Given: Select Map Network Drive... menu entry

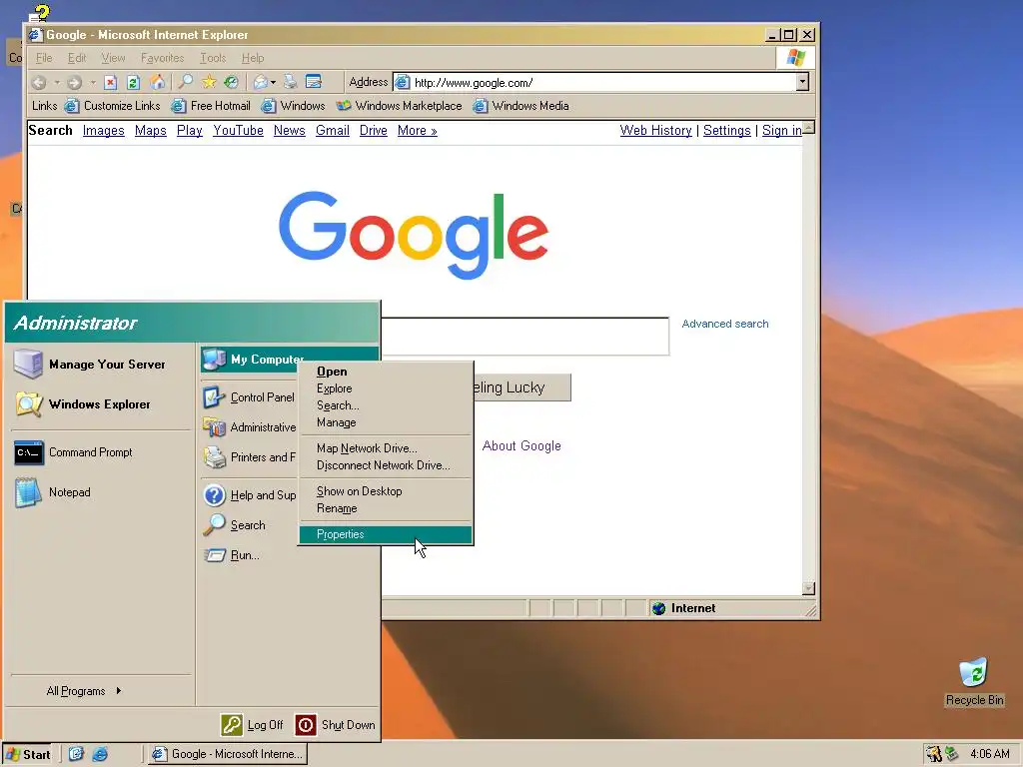Looking at the screenshot, I should click(x=385, y=448).
